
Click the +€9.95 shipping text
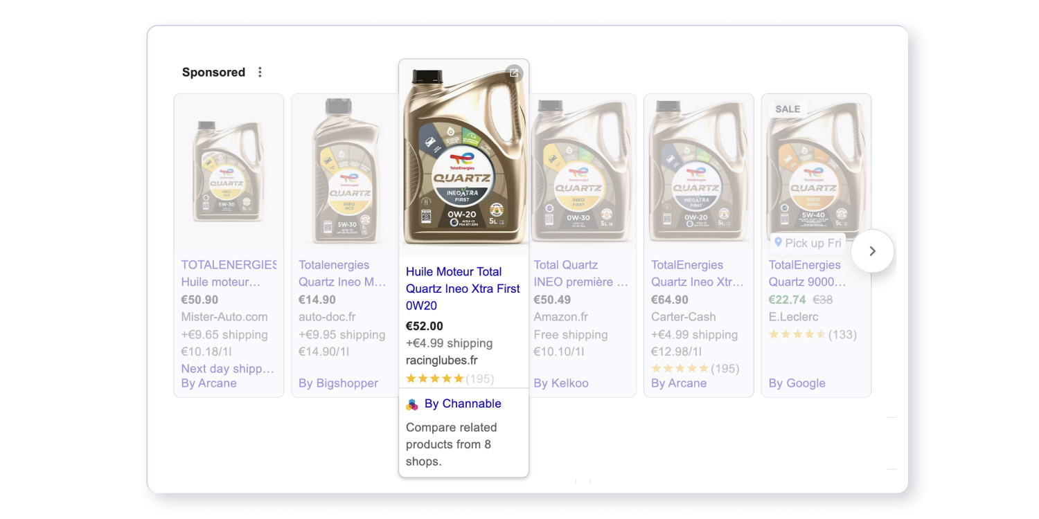[x=342, y=335]
